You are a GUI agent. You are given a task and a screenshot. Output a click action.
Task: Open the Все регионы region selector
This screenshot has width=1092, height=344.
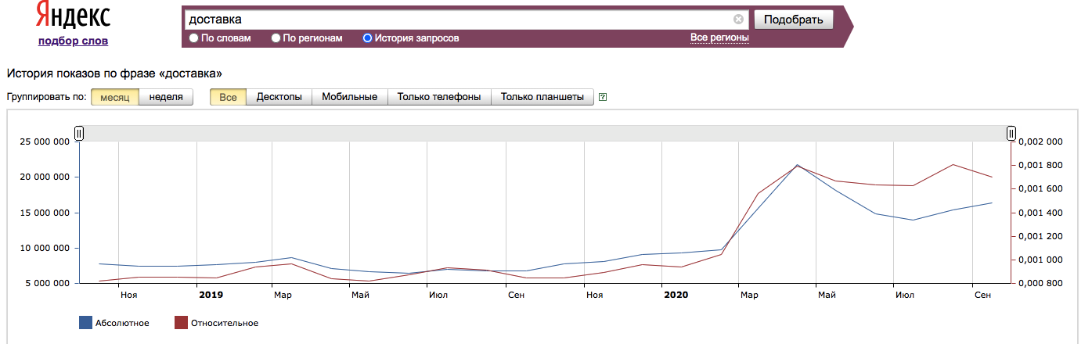tap(719, 38)
